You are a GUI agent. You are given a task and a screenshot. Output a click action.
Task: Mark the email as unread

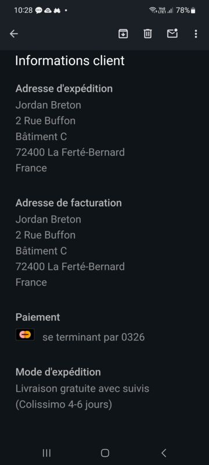pyautogui.click(x=172, y=34)
